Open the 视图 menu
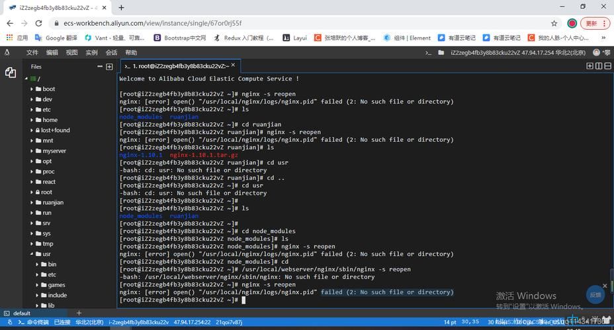This screenshot has width=614, height=330. 71,53
